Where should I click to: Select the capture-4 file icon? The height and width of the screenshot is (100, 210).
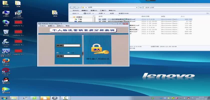click(18, 42)
